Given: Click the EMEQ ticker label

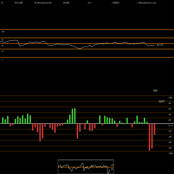Looking at the screenshot, I should (116, 3).
